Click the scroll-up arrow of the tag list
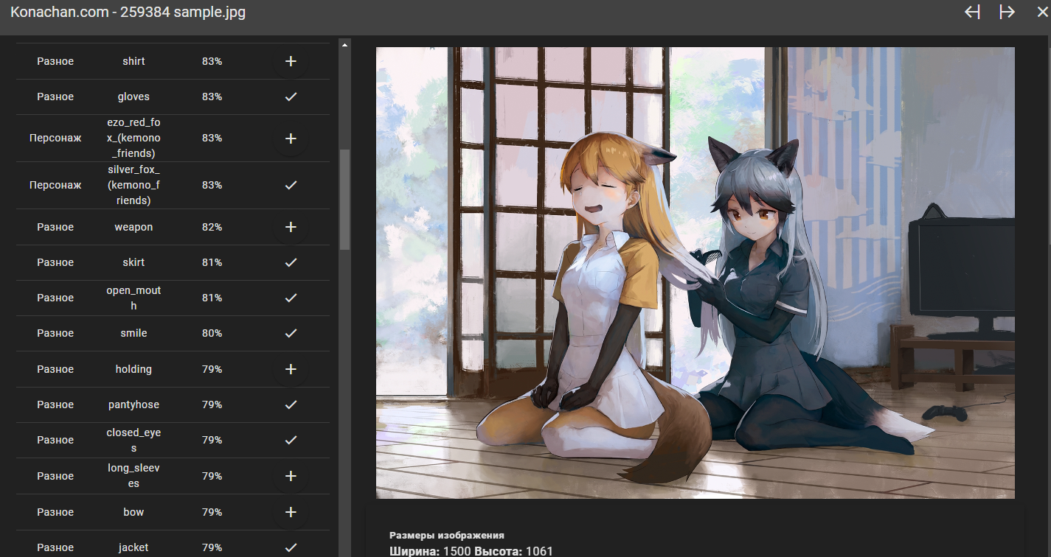Screen dimensions: 1051x557 (x=344, y=44)
